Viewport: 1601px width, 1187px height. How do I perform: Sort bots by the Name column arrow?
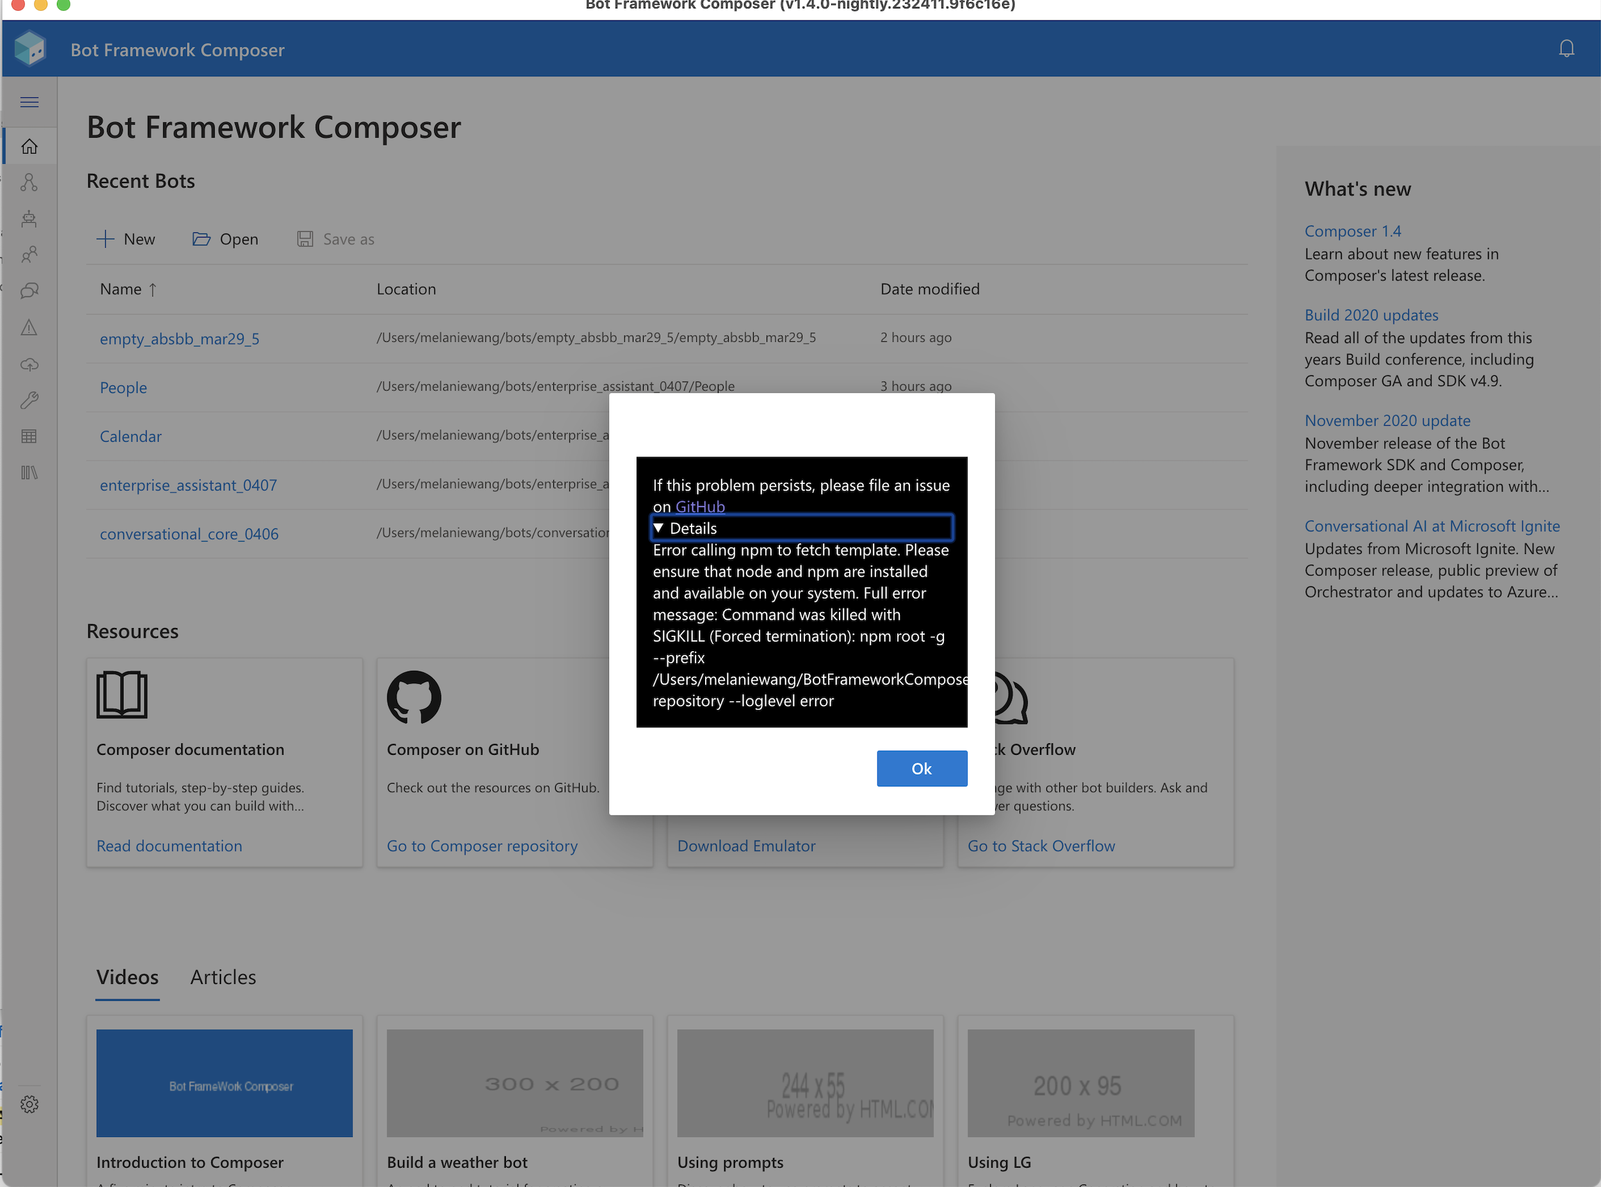(153, 289)
